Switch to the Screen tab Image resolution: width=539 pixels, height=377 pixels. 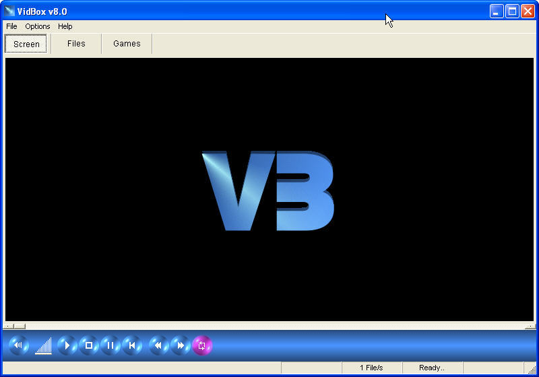[x=26, y=44]
